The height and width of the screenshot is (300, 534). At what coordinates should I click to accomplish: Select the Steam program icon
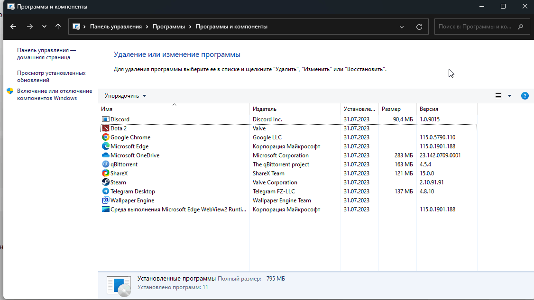coord(106,182)
